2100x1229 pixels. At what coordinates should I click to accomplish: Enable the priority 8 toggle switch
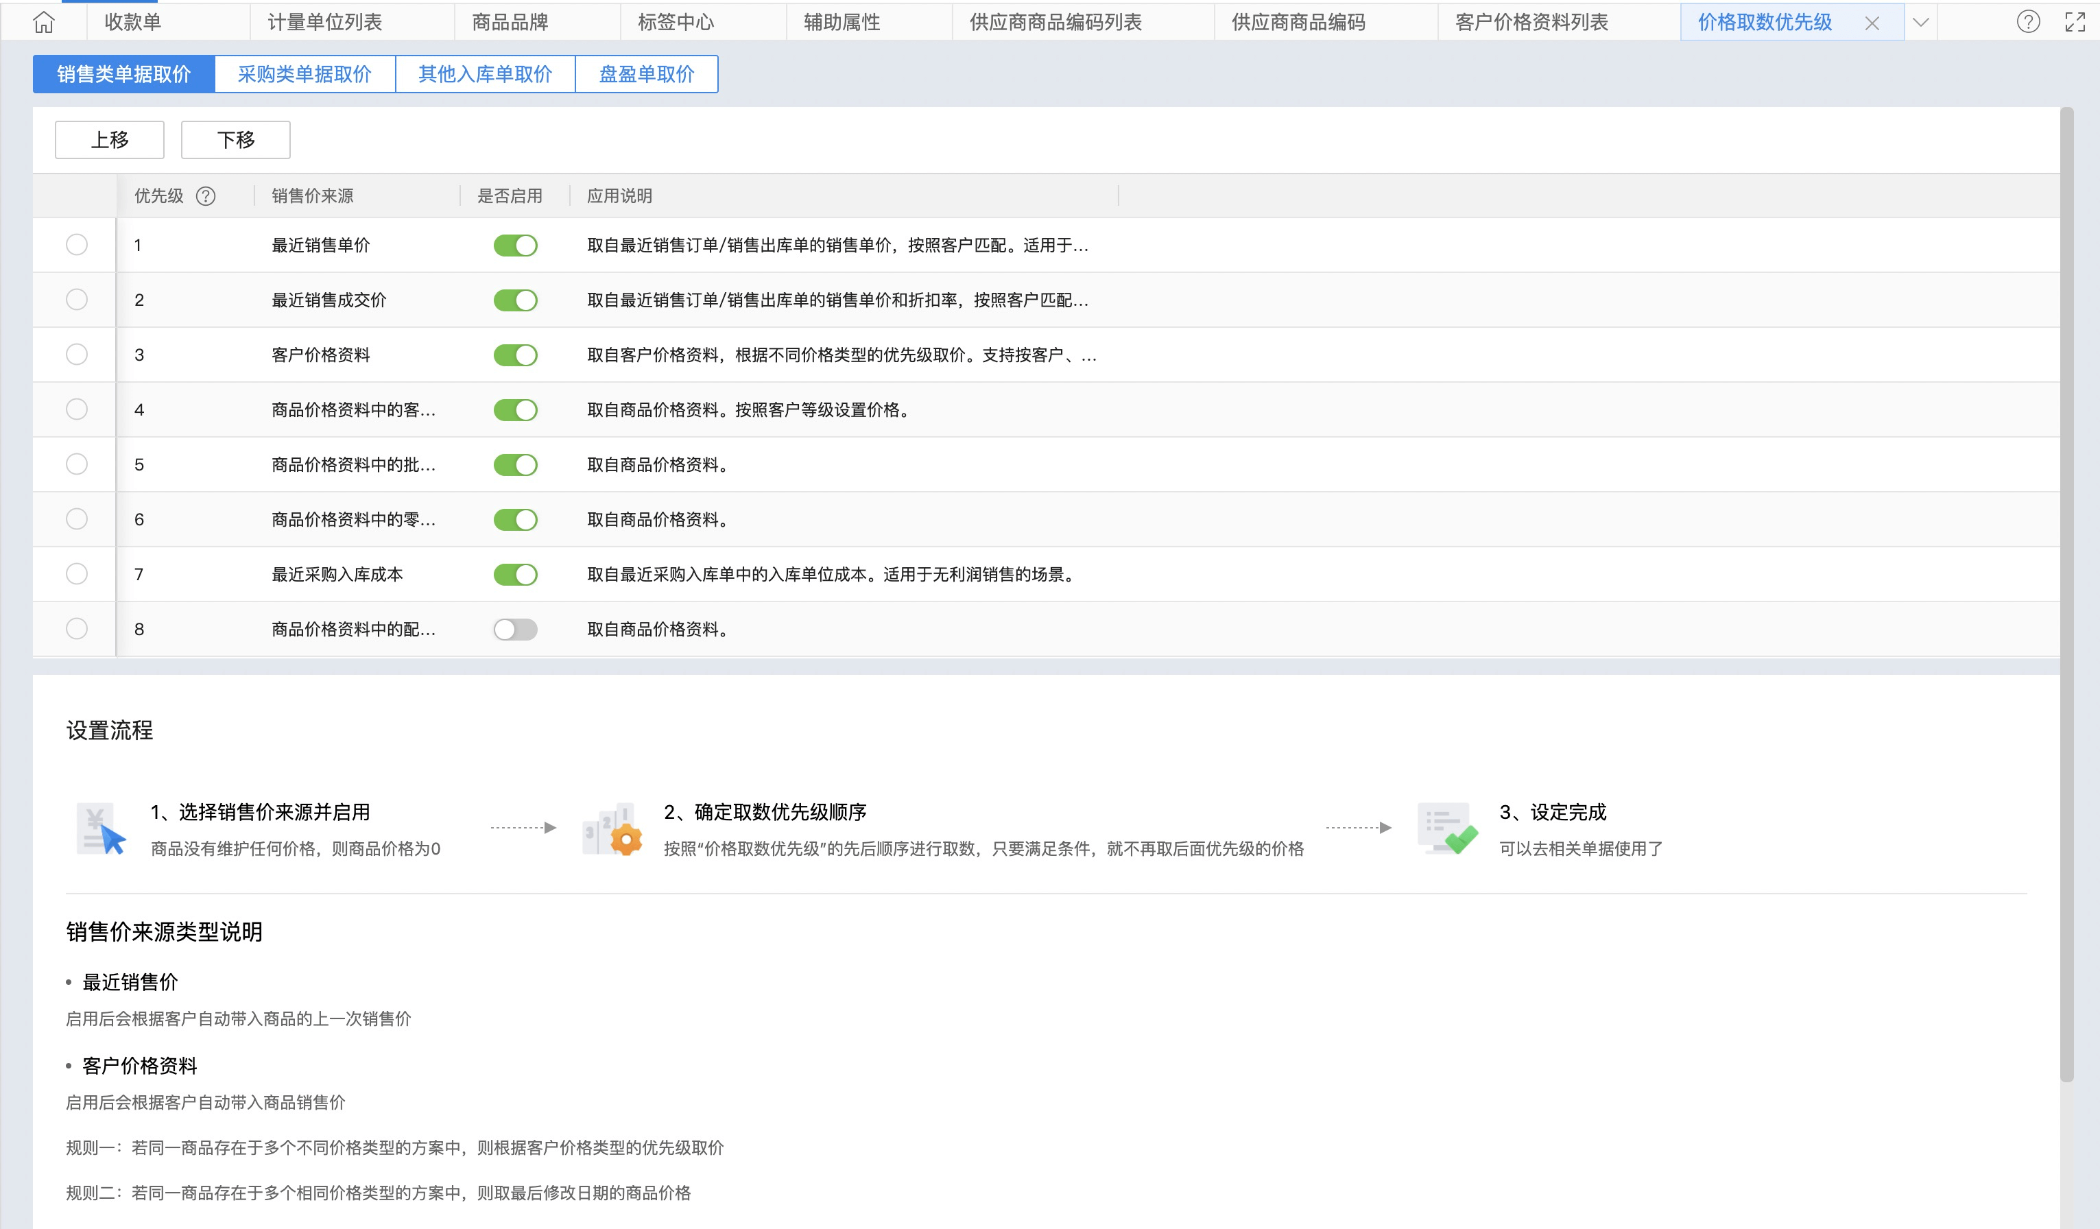coord(515,629)
